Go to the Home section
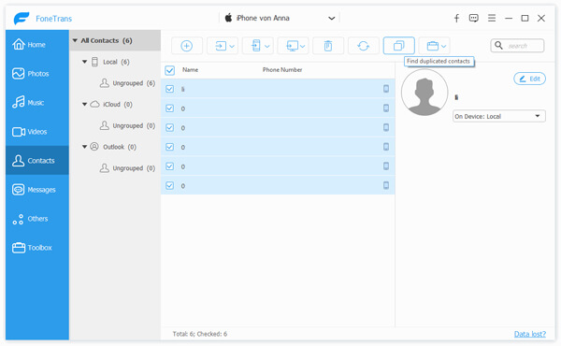Screen dimensions: 561x346 pos(37,44)
